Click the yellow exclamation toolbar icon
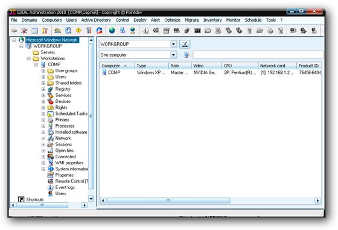Viewport: 338px width, 230px height. click(78, 31)
